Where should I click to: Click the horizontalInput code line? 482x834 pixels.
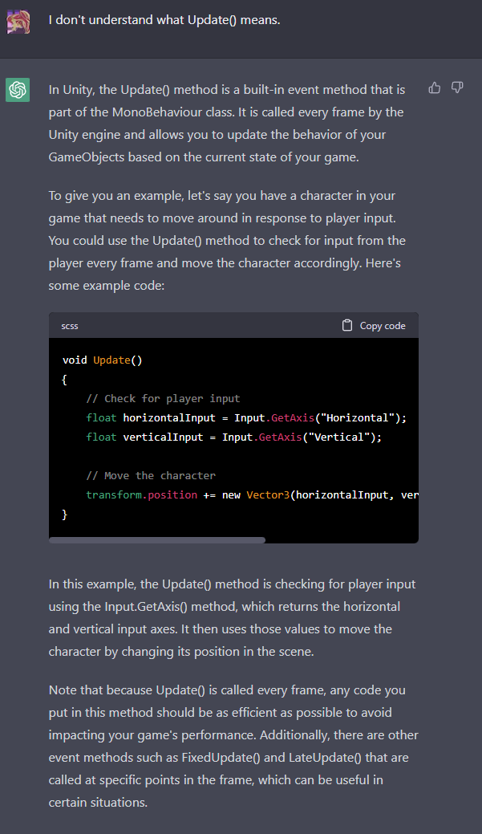[246, 417]
